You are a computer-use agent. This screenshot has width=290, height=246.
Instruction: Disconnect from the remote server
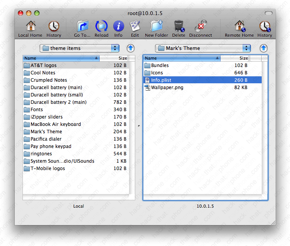(200, 27)
